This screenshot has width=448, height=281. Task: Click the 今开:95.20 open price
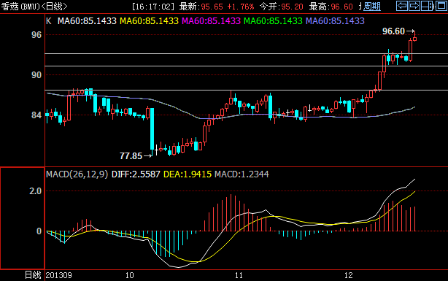[281, 7]
